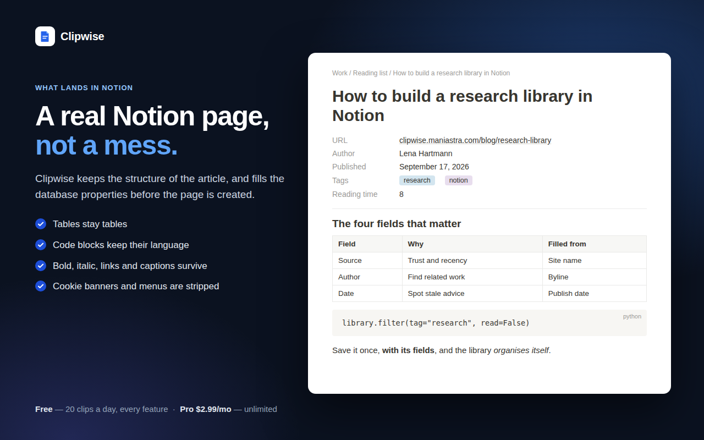The width and height of the screenshot is (704, 440).
Task: Click the Free plan text in footer
Action: [44, 409]
